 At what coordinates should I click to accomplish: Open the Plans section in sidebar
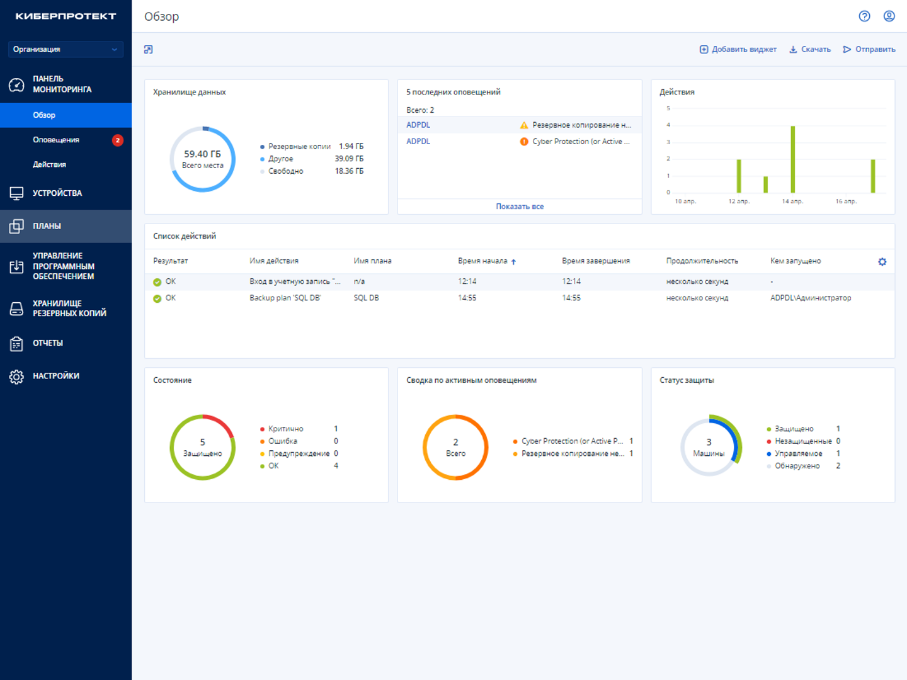pyautogui.click(x=47, y=226)
